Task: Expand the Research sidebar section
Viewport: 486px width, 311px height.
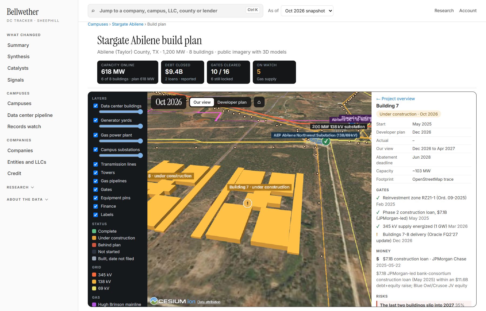Action: (x=20, y=187)
